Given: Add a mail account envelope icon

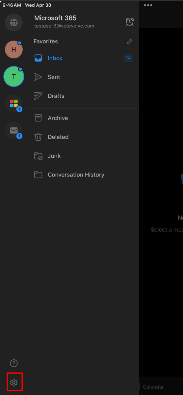Looking at the screenshot, I should point(14,130).
